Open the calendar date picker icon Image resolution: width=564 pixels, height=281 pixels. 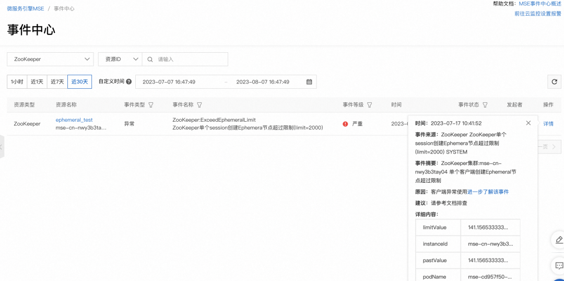(309, 81)
